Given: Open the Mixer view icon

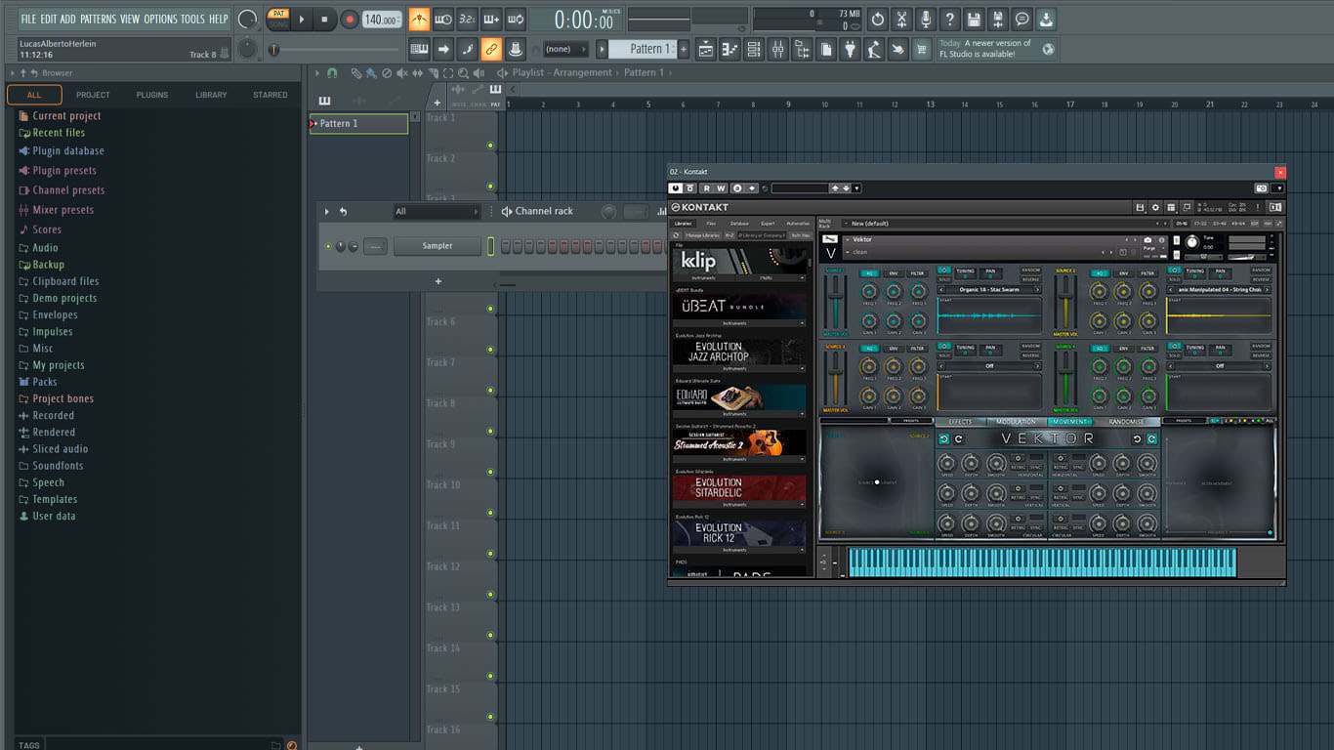Looking at the screenshot, I should click(x=778, y=49).
